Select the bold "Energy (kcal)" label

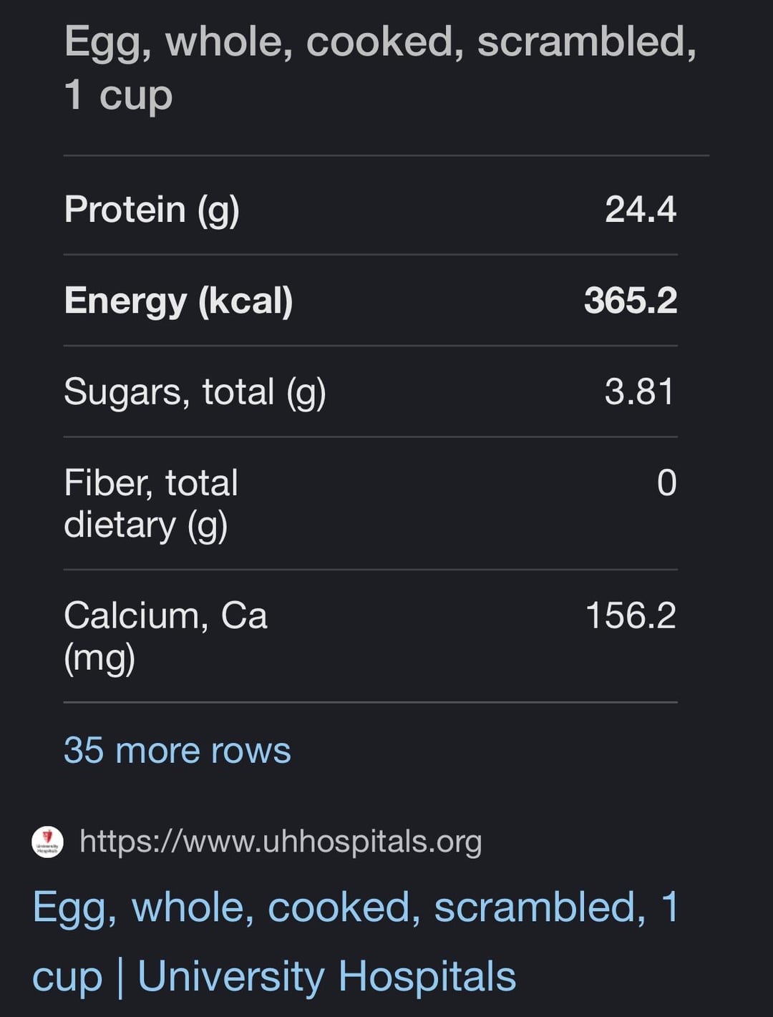coord(178,301)
